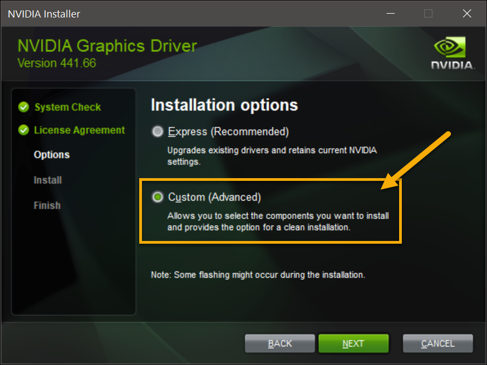The width and height of the screenshot is (487, 365).
Task: Select the Install step in sidebar
Action: pyautogui.click(x=48, y=180)
